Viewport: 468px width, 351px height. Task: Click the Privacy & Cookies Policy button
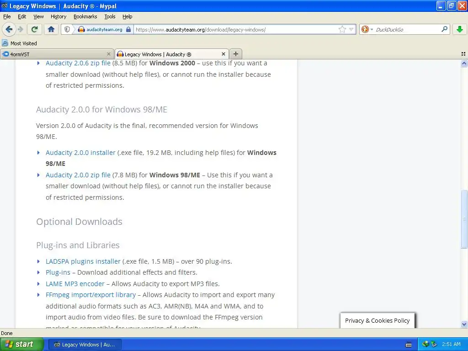377,320
